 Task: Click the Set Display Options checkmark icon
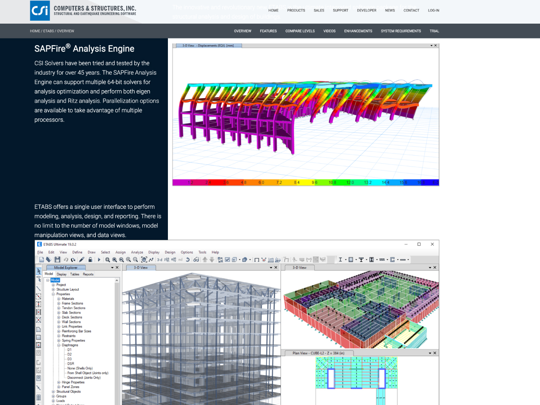227,259
